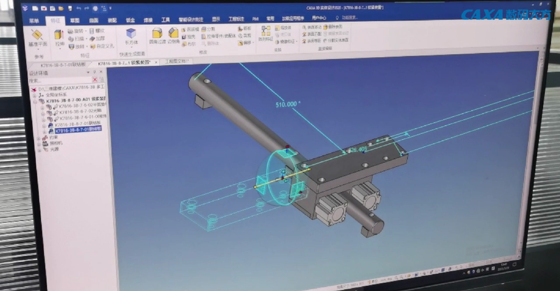560x291 pixels.
Task: Switch to 工程图文档1 document tab
Action: (177, 61)
